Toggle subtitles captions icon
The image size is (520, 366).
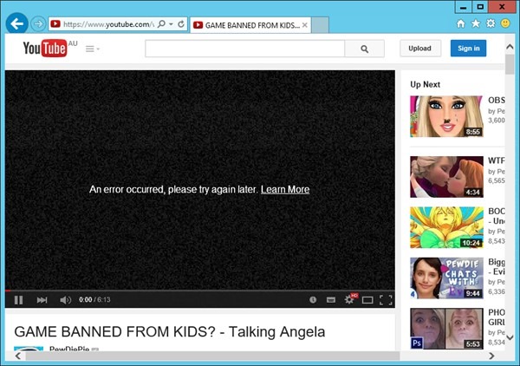tap(331, 300)
